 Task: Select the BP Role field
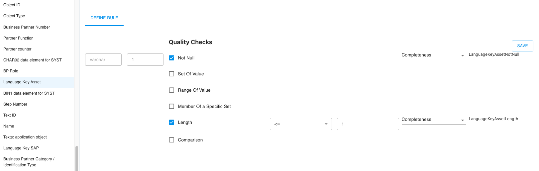point(37,71)
